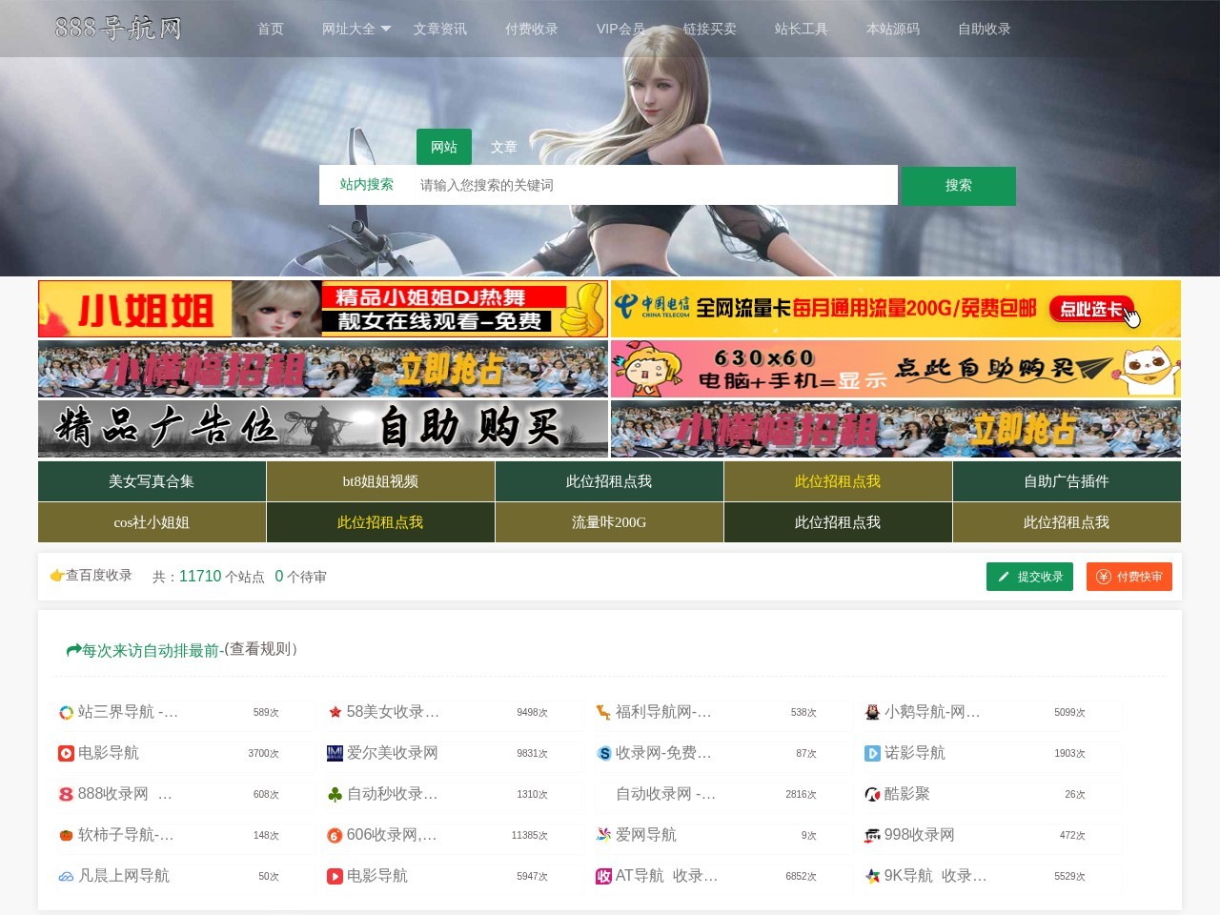The height and width of the screenshot is (915, 1220).
Task: Click the 站三界导航 site favicon
Action: coord(65,712)
